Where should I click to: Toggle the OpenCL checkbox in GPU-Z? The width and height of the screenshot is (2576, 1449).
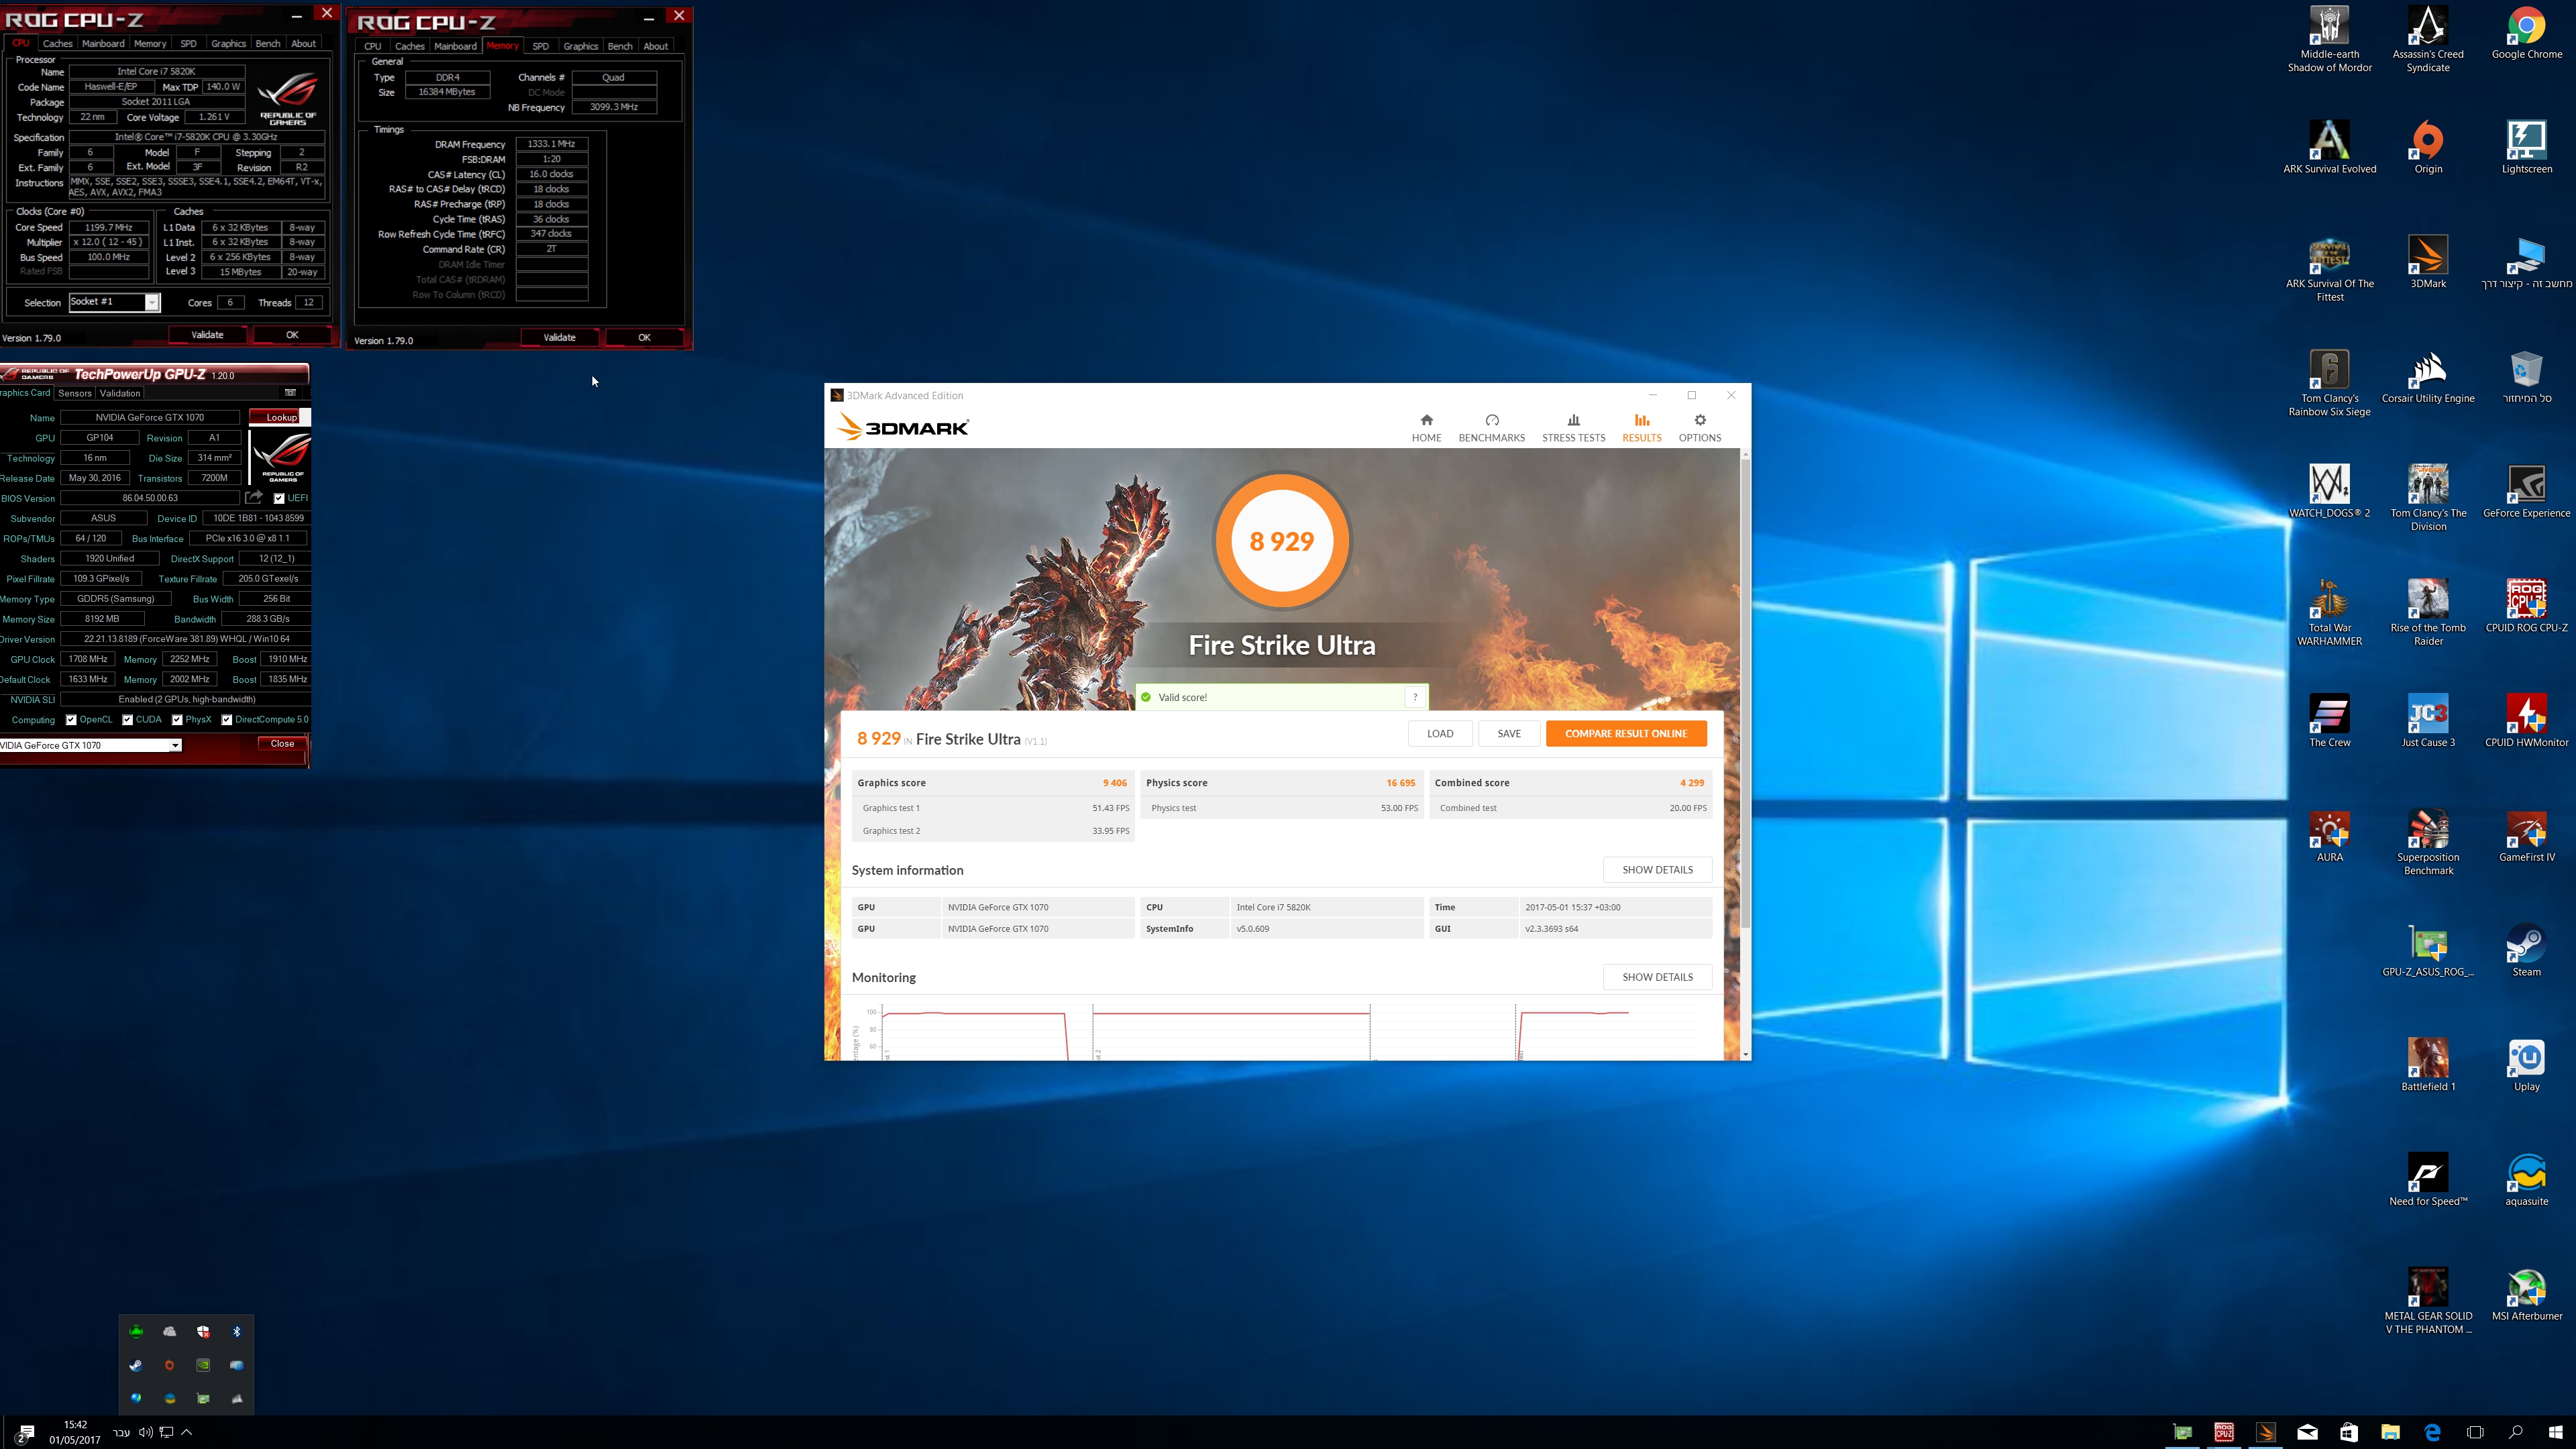[x=71, y=720]
